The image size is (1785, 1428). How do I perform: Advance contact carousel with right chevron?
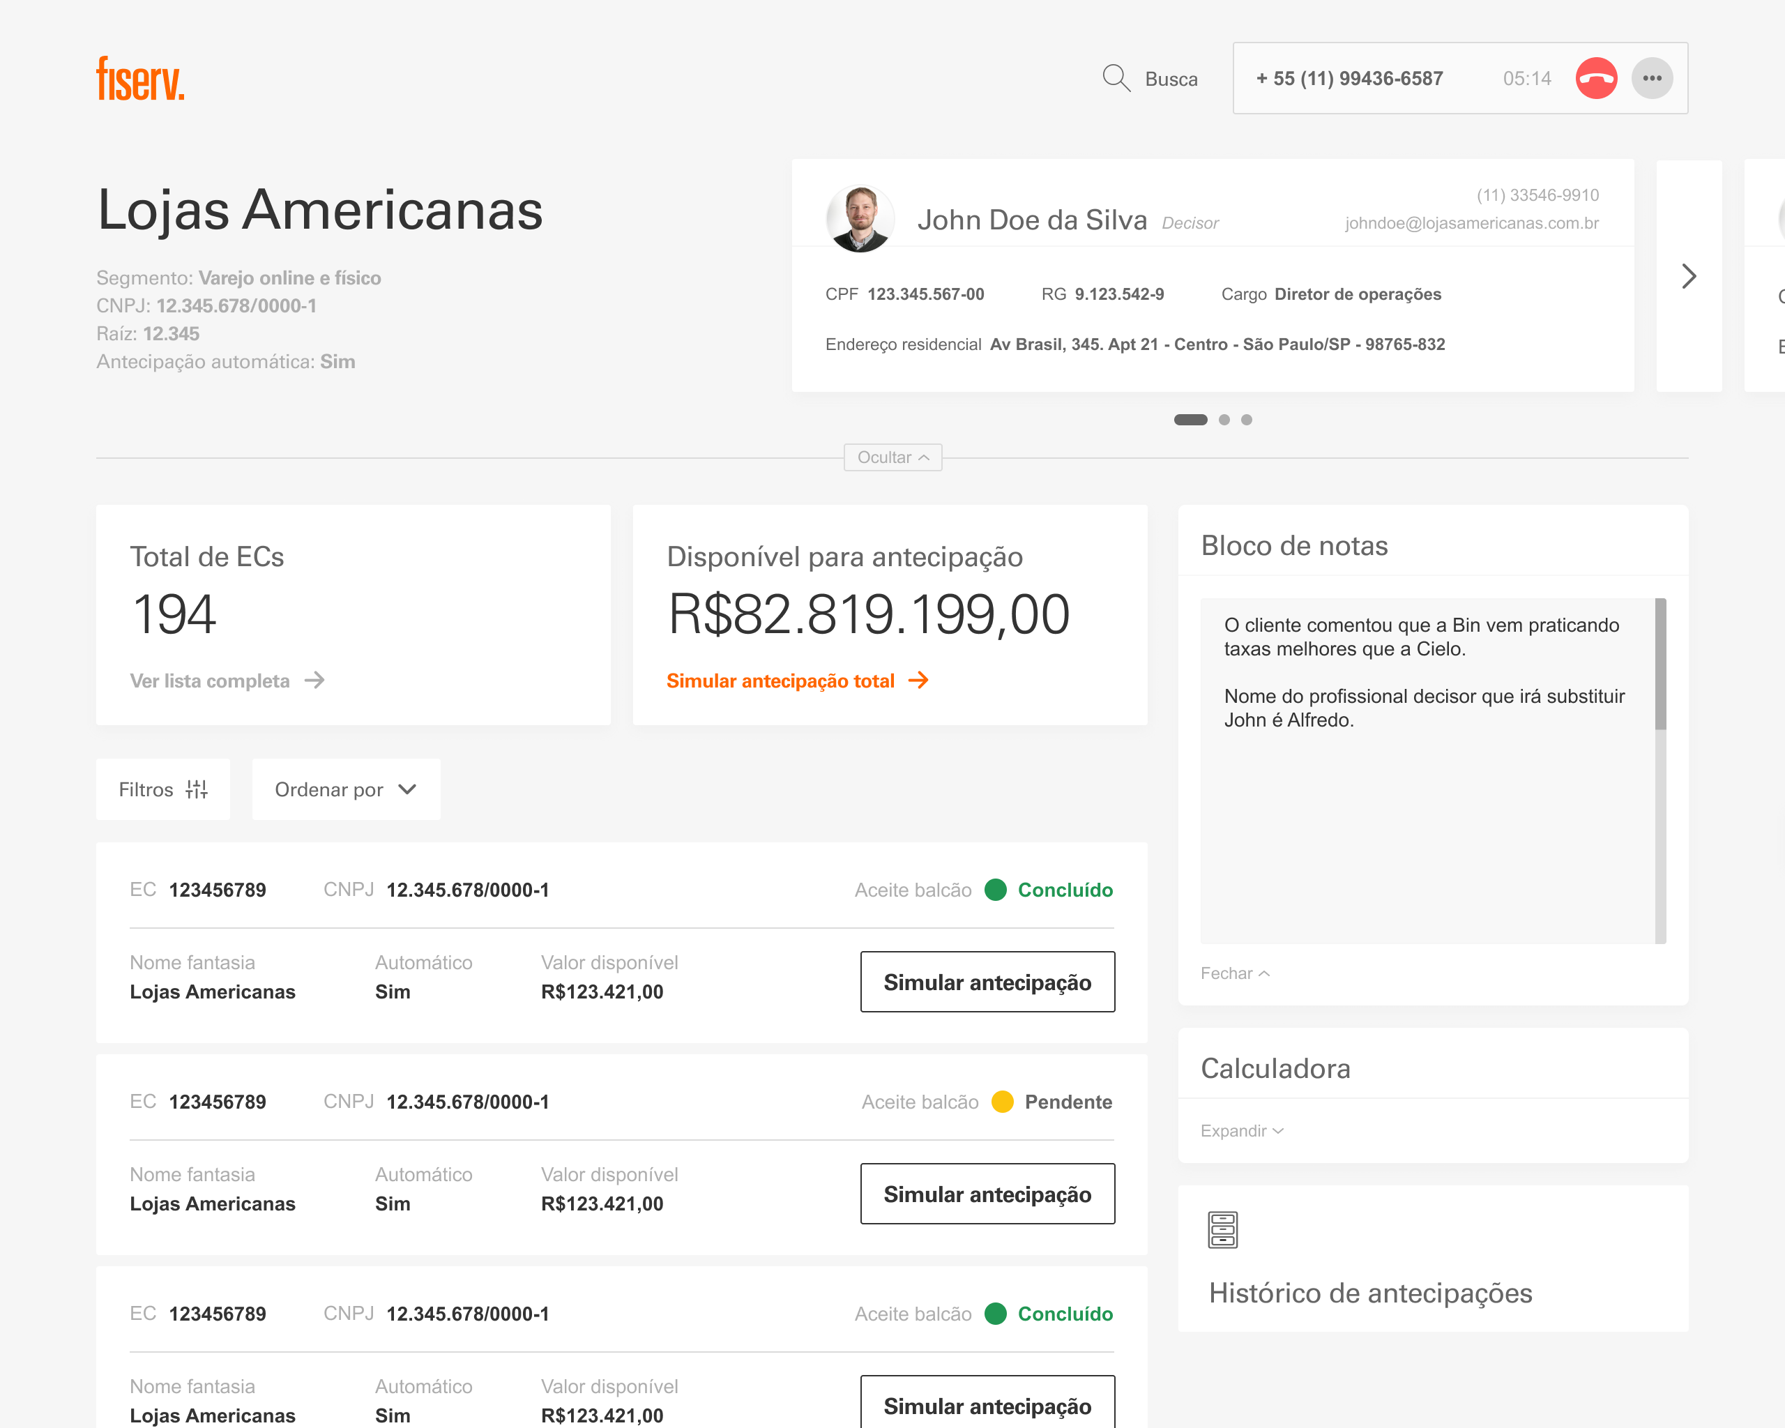(1689, 275)
